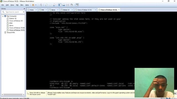The width and height of the screenshot is (177, 99).
Task: Click the webcam video overlay
Action: 154,82
